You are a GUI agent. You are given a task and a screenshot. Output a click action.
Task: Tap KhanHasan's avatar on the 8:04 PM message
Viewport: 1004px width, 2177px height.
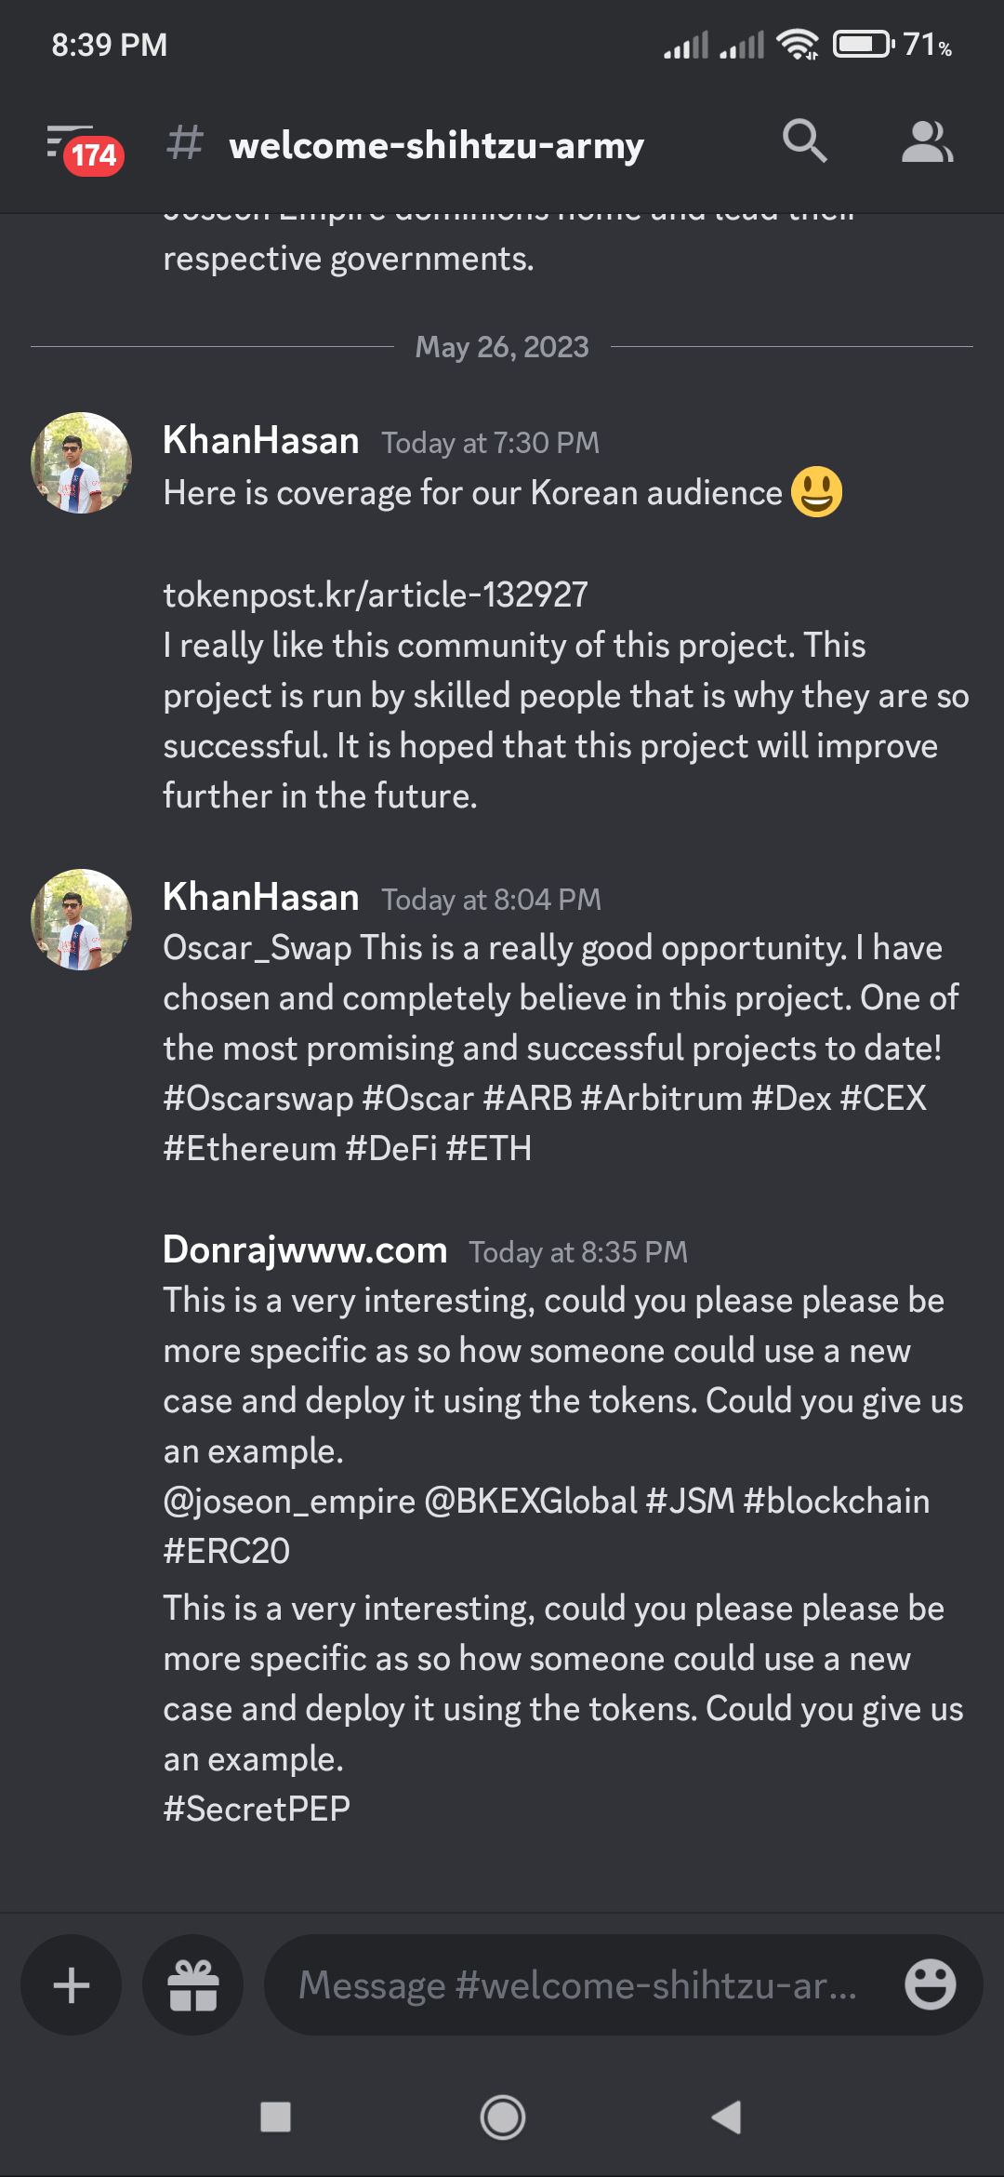click(x=81, y=919)
